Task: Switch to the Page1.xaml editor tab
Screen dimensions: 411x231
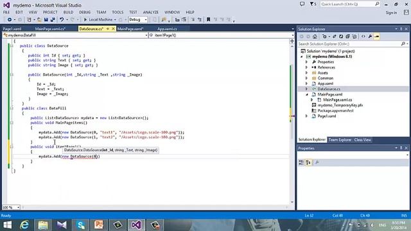Action: (x=12, y=29)
